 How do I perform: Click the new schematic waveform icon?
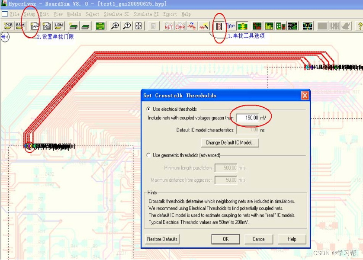tap(35, 26)
